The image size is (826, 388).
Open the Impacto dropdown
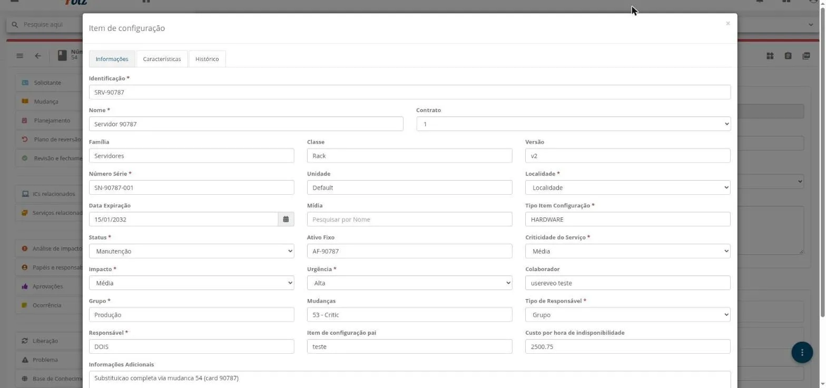coord(191,283)
